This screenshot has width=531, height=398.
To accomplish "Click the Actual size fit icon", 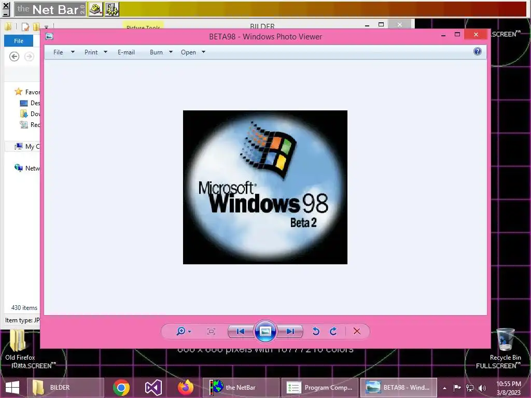I will 211,331.
